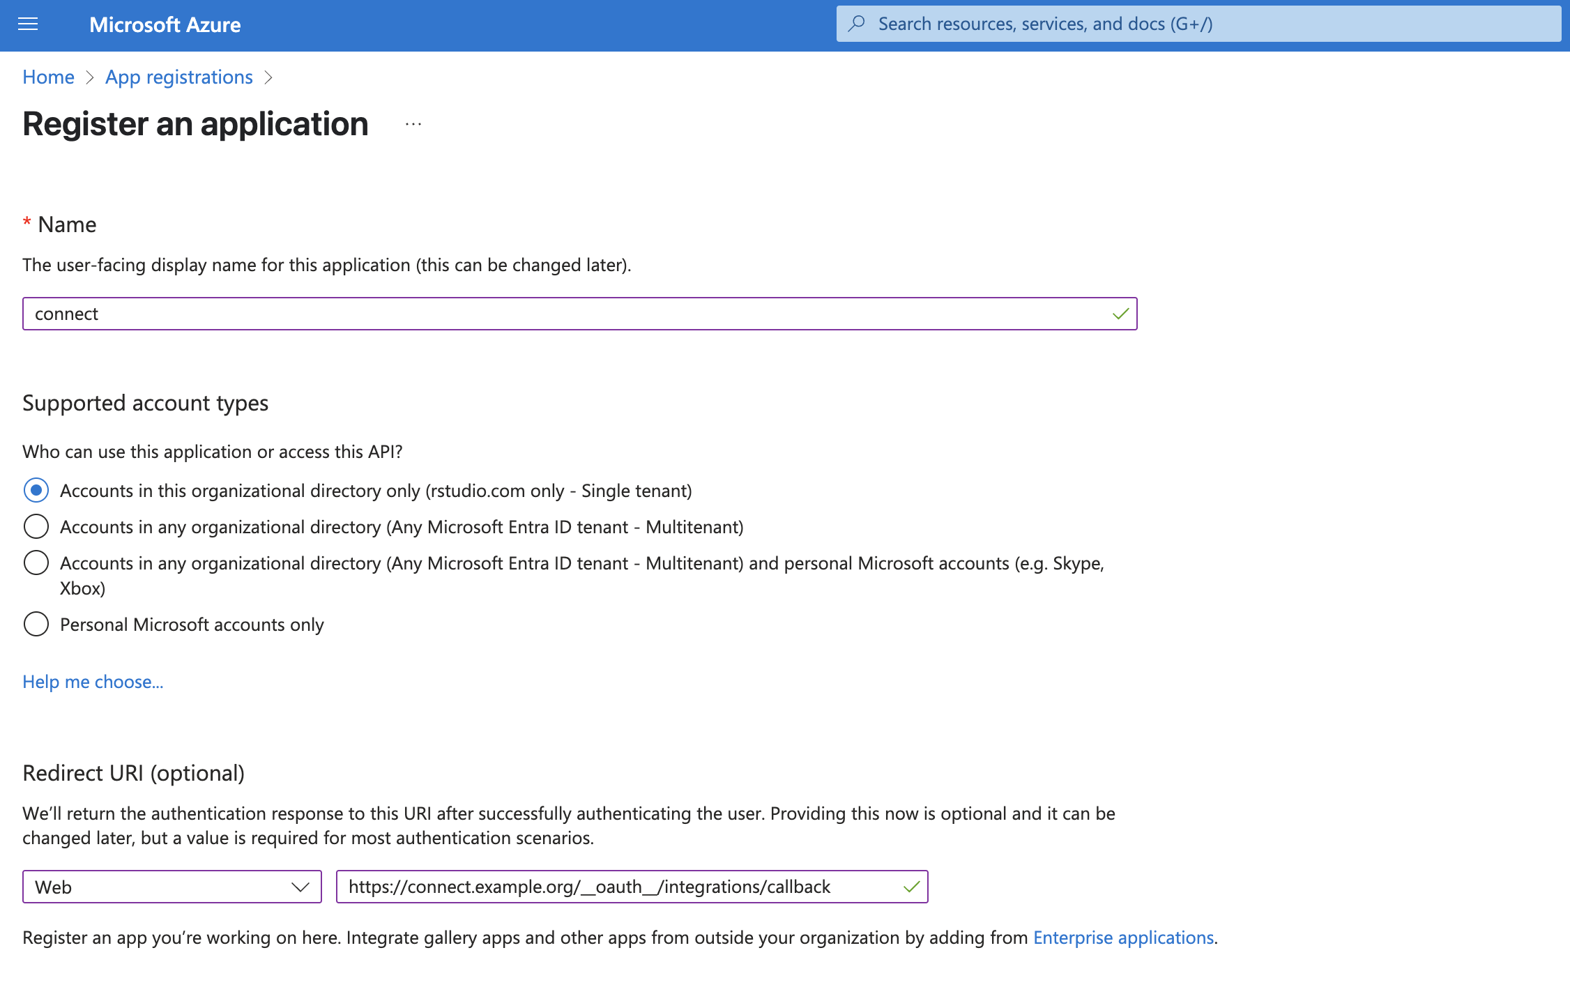Focus the Search resources, services, docs box
Screen dimensions: 1570x994
pyautogui.click(x=1198, y=24)
